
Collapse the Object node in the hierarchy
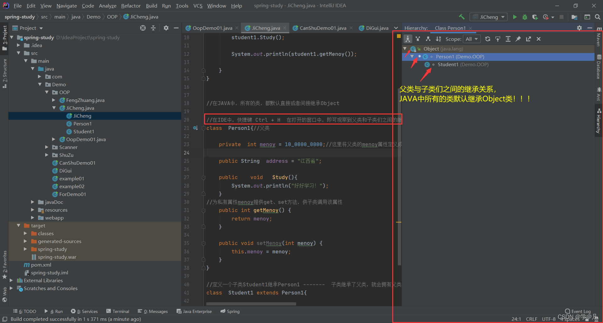click(405, 49)
